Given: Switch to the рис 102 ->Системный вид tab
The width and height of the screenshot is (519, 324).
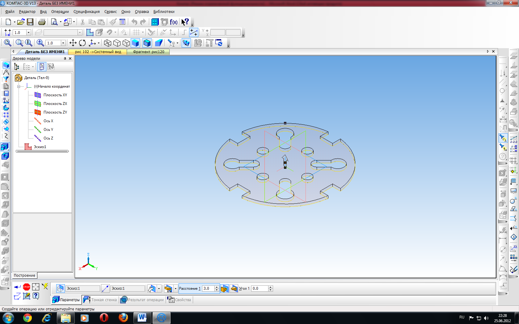Looking at the screenshot, I should [x=98, y=52].
